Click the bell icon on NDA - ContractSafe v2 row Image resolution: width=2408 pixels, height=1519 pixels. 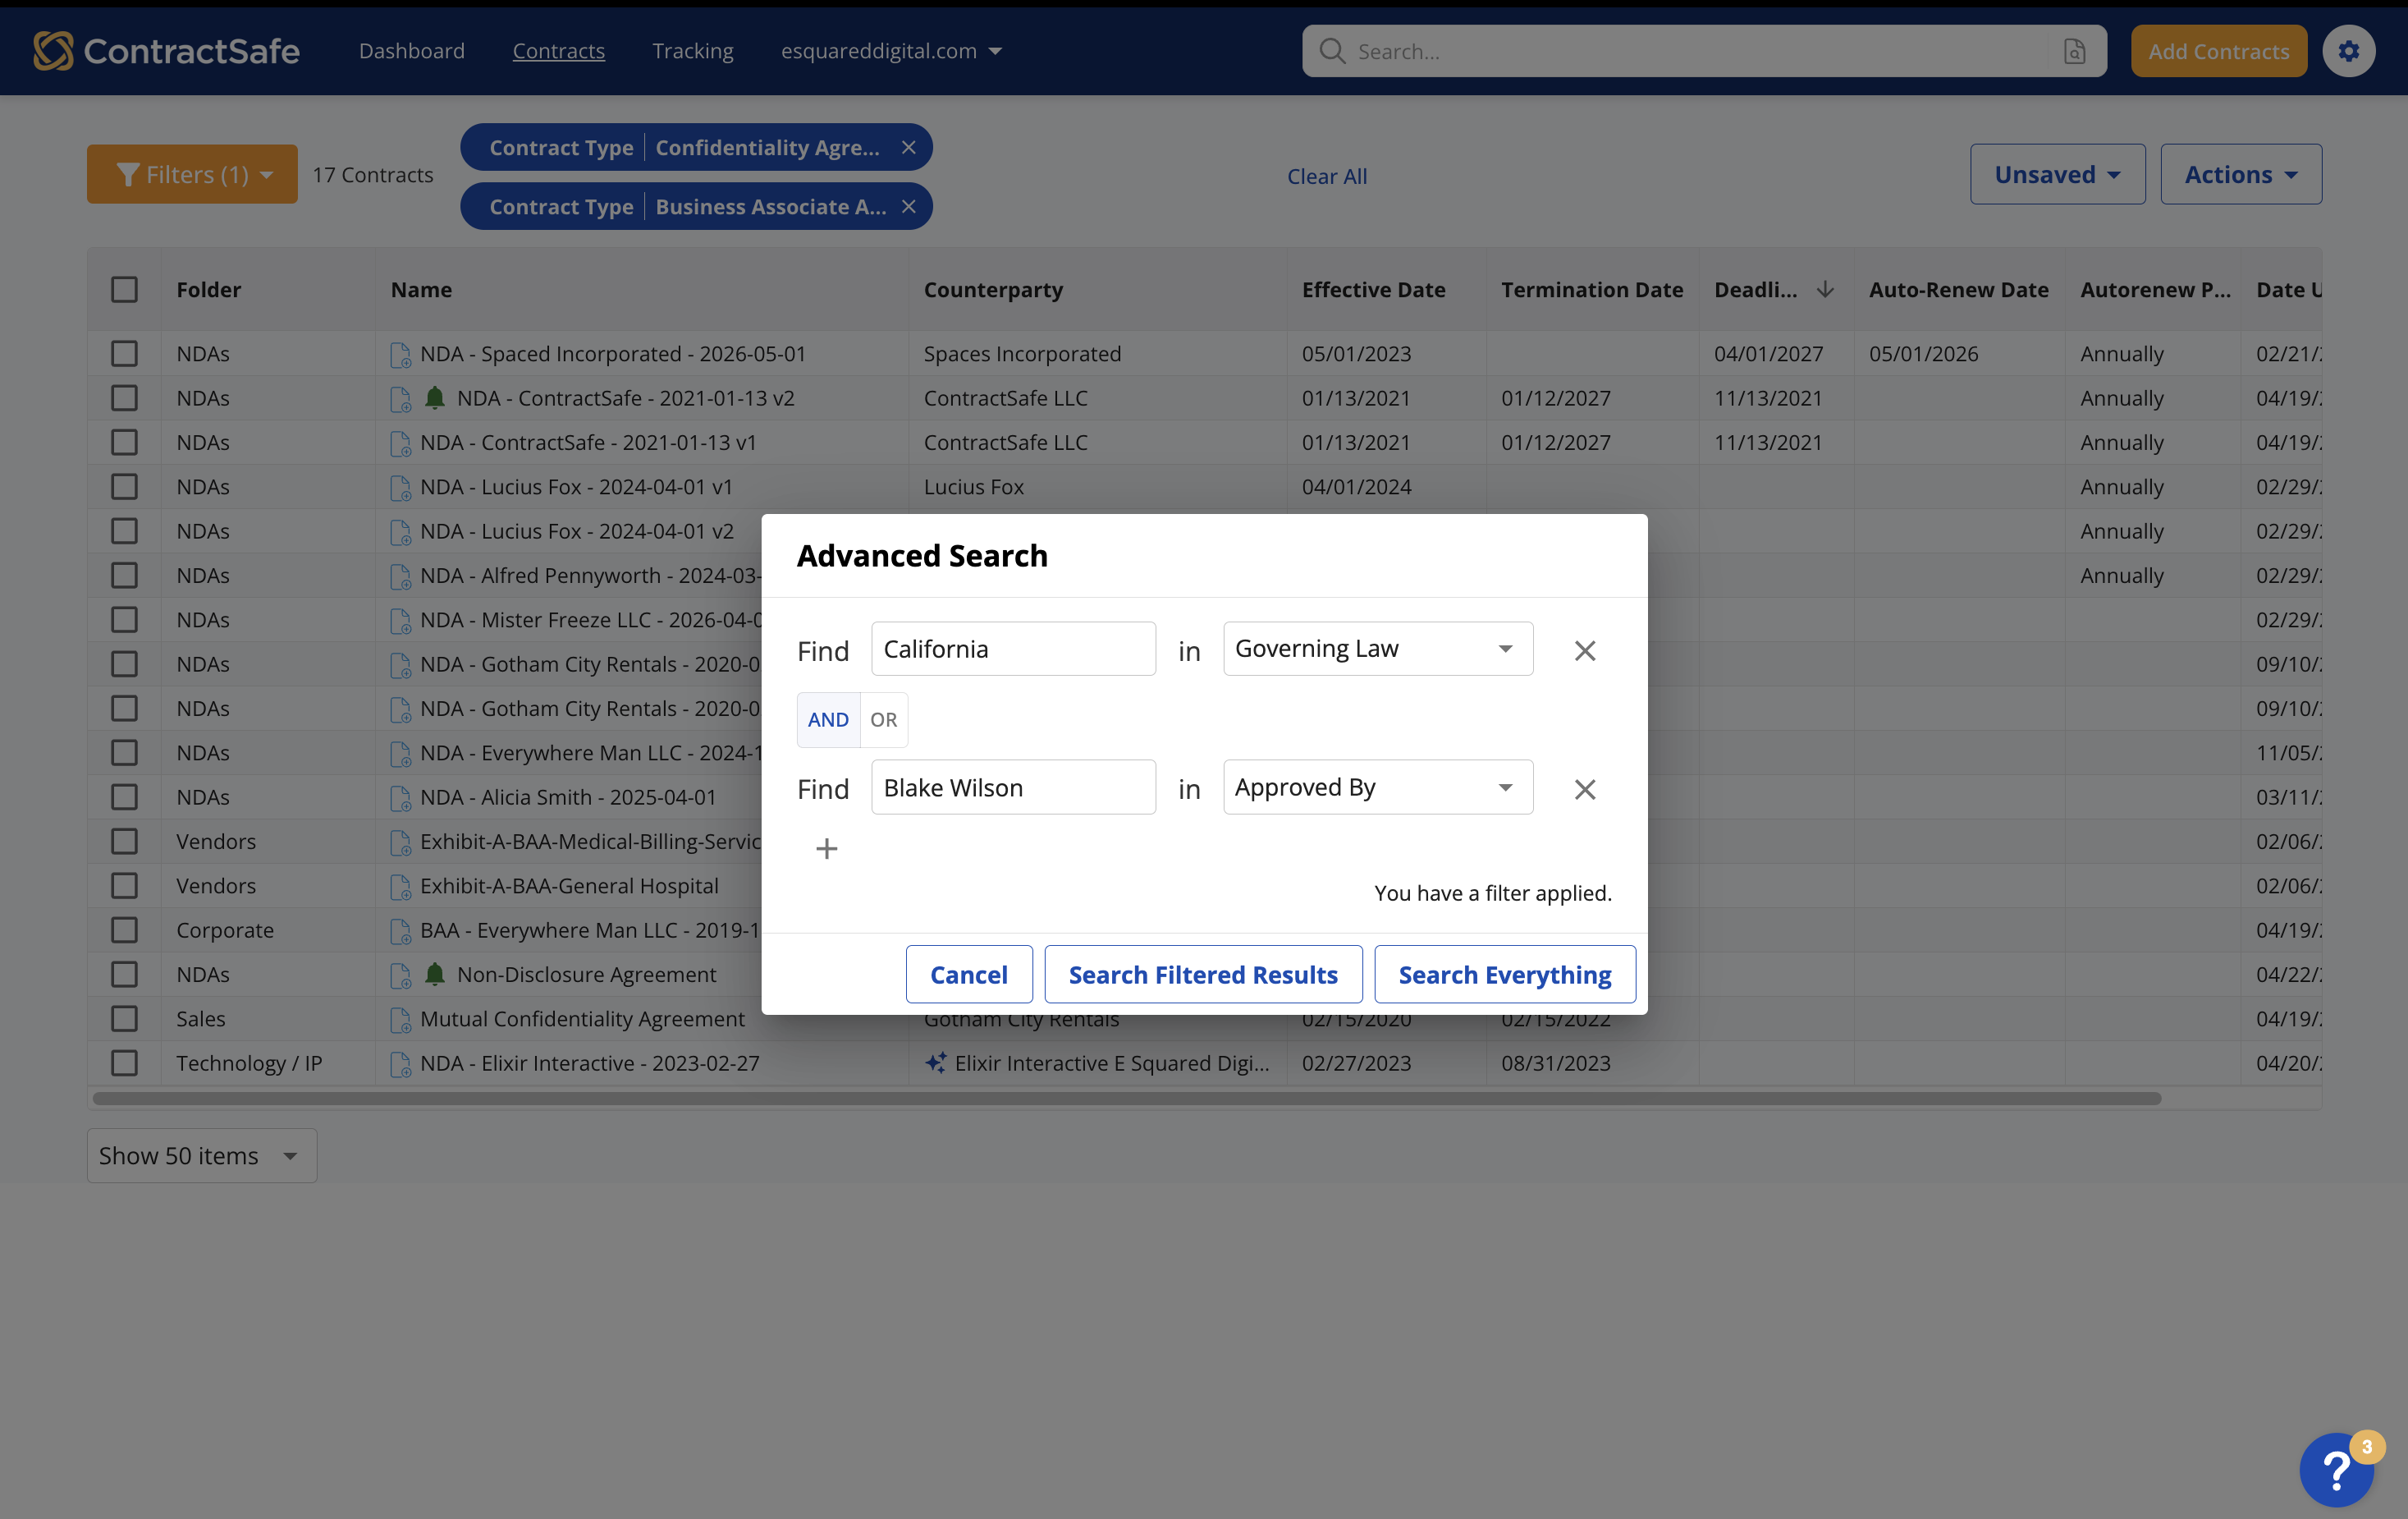click(x=434, y=397)
